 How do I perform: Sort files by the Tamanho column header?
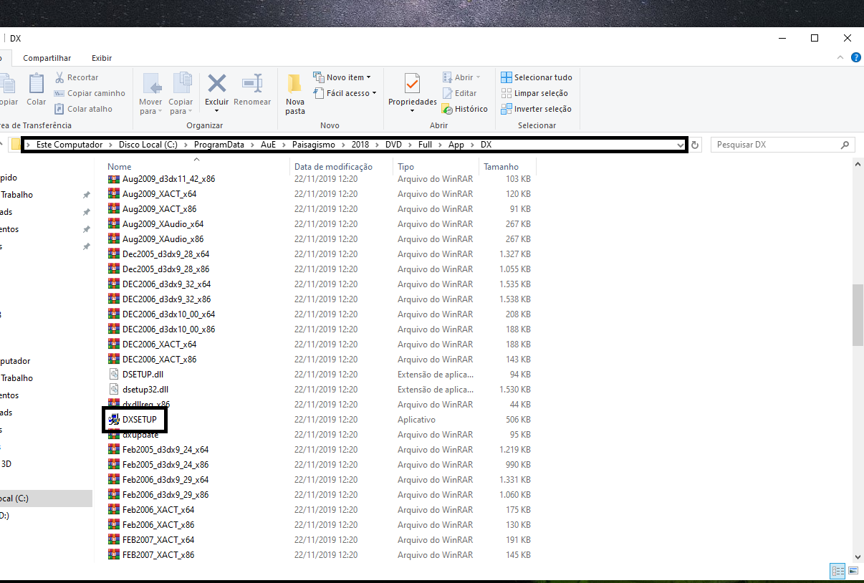pos(501,167)
